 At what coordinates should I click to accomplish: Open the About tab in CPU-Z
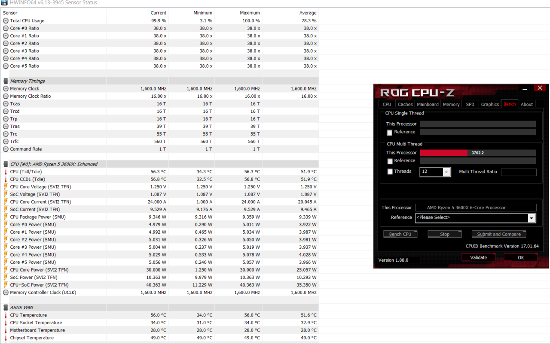tap(527, 104)
